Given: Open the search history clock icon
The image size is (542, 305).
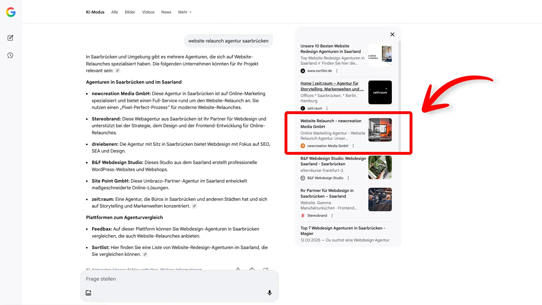Looking at the screenshot, I should click(x=10, y=55).
